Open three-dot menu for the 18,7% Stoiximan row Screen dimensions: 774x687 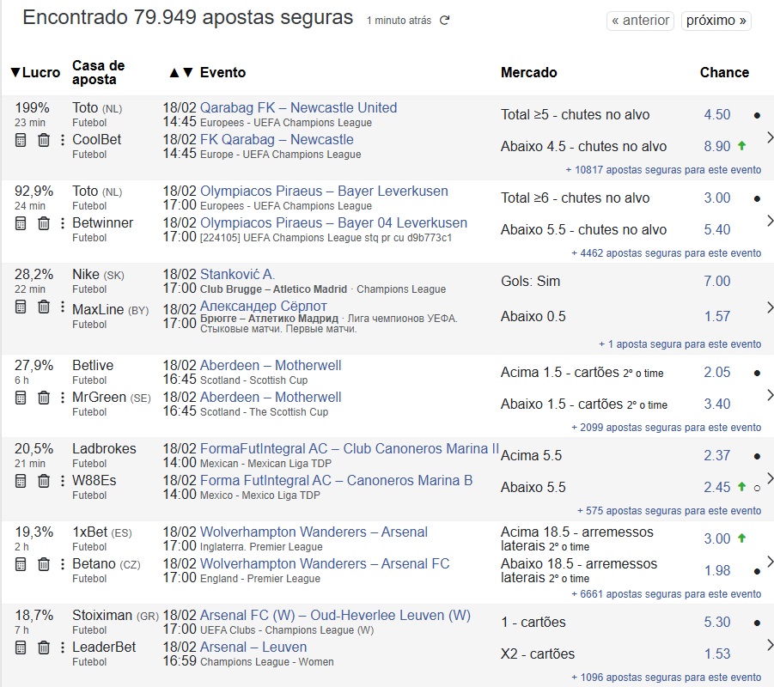(x=62, y=648)
